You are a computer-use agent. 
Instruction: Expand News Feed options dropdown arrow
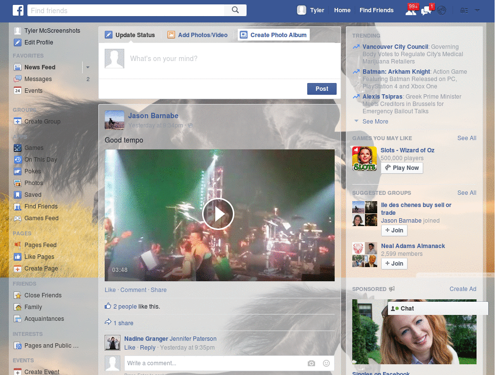tap(88, 67)
